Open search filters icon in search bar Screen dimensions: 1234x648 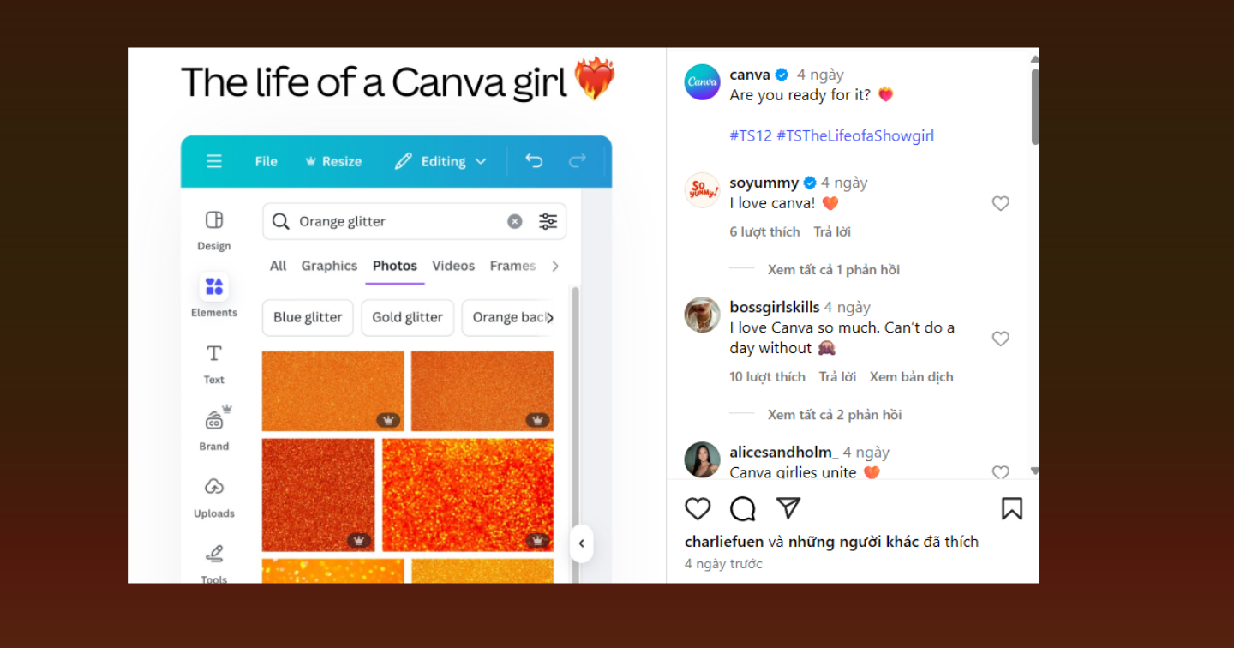(x=548, y=221)
